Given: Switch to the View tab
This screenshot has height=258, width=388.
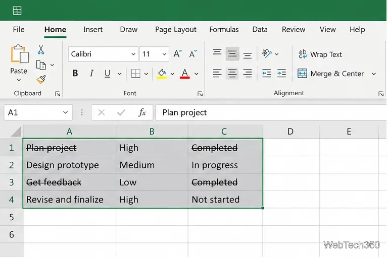Looking at the screenshot, I should [x=327, y=29].
